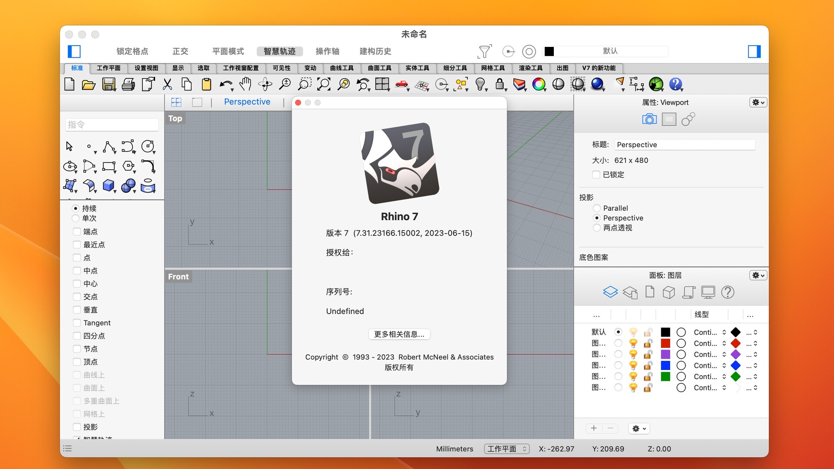Open the Layers panel icon
Image resolution: width=834 pixels, height=469 pixels.
pos(611,291)
